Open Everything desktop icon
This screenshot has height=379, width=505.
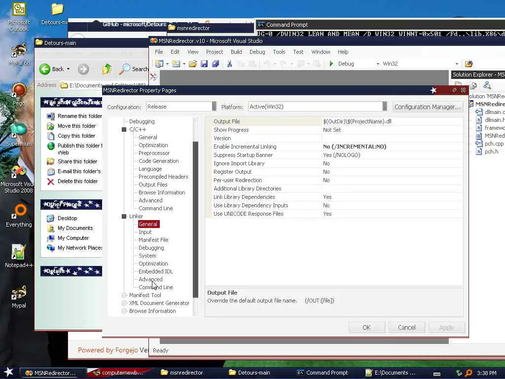(x=19, y=216)
